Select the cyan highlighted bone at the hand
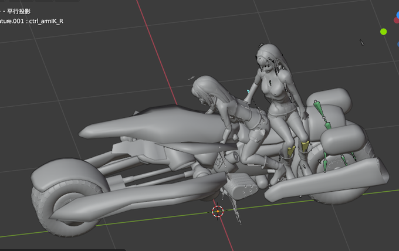The height and width of the screenshot is (251, 399). pos(248,91)
